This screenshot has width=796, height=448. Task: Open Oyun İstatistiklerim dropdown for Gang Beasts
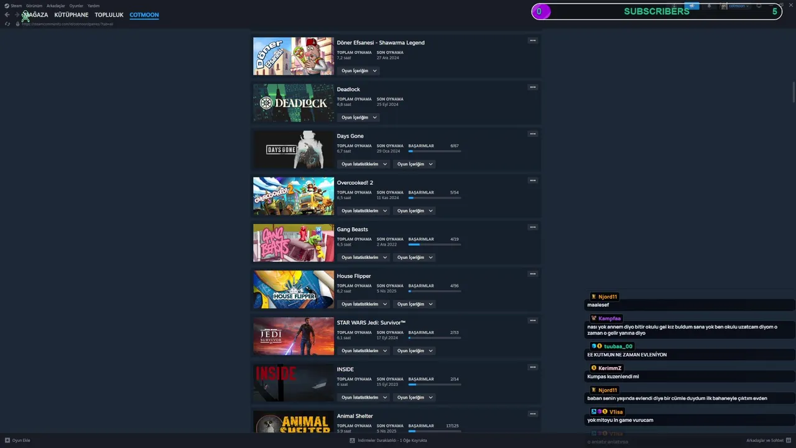364,258
